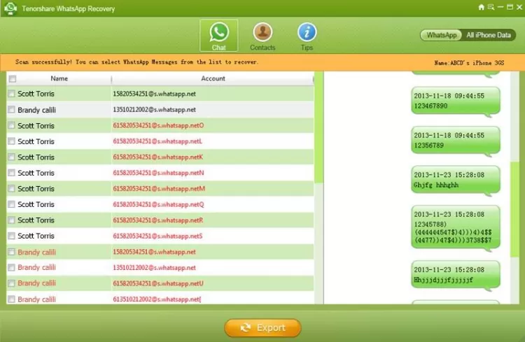Open the Tips info icon
525x342 pixels.
pos(307,36)
